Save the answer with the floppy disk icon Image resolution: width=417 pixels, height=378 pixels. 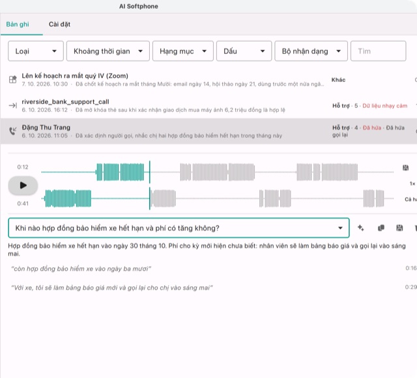399,228
